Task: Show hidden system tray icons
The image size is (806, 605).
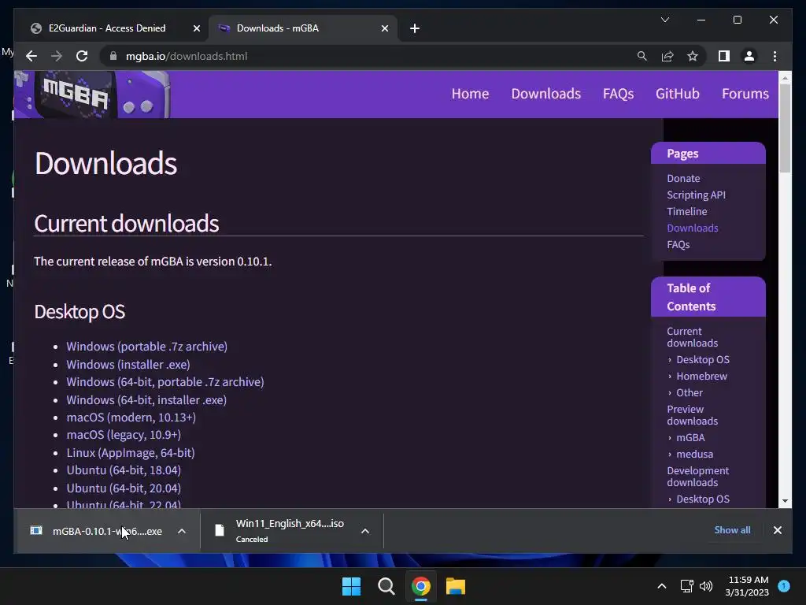Action: point(661,586)
